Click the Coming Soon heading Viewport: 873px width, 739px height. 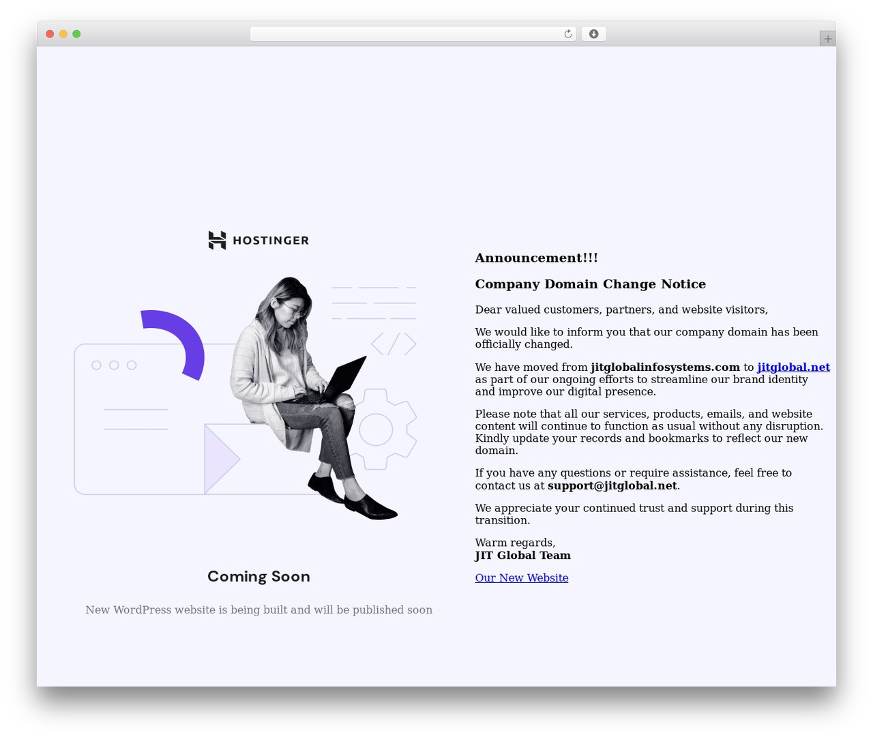258,577
